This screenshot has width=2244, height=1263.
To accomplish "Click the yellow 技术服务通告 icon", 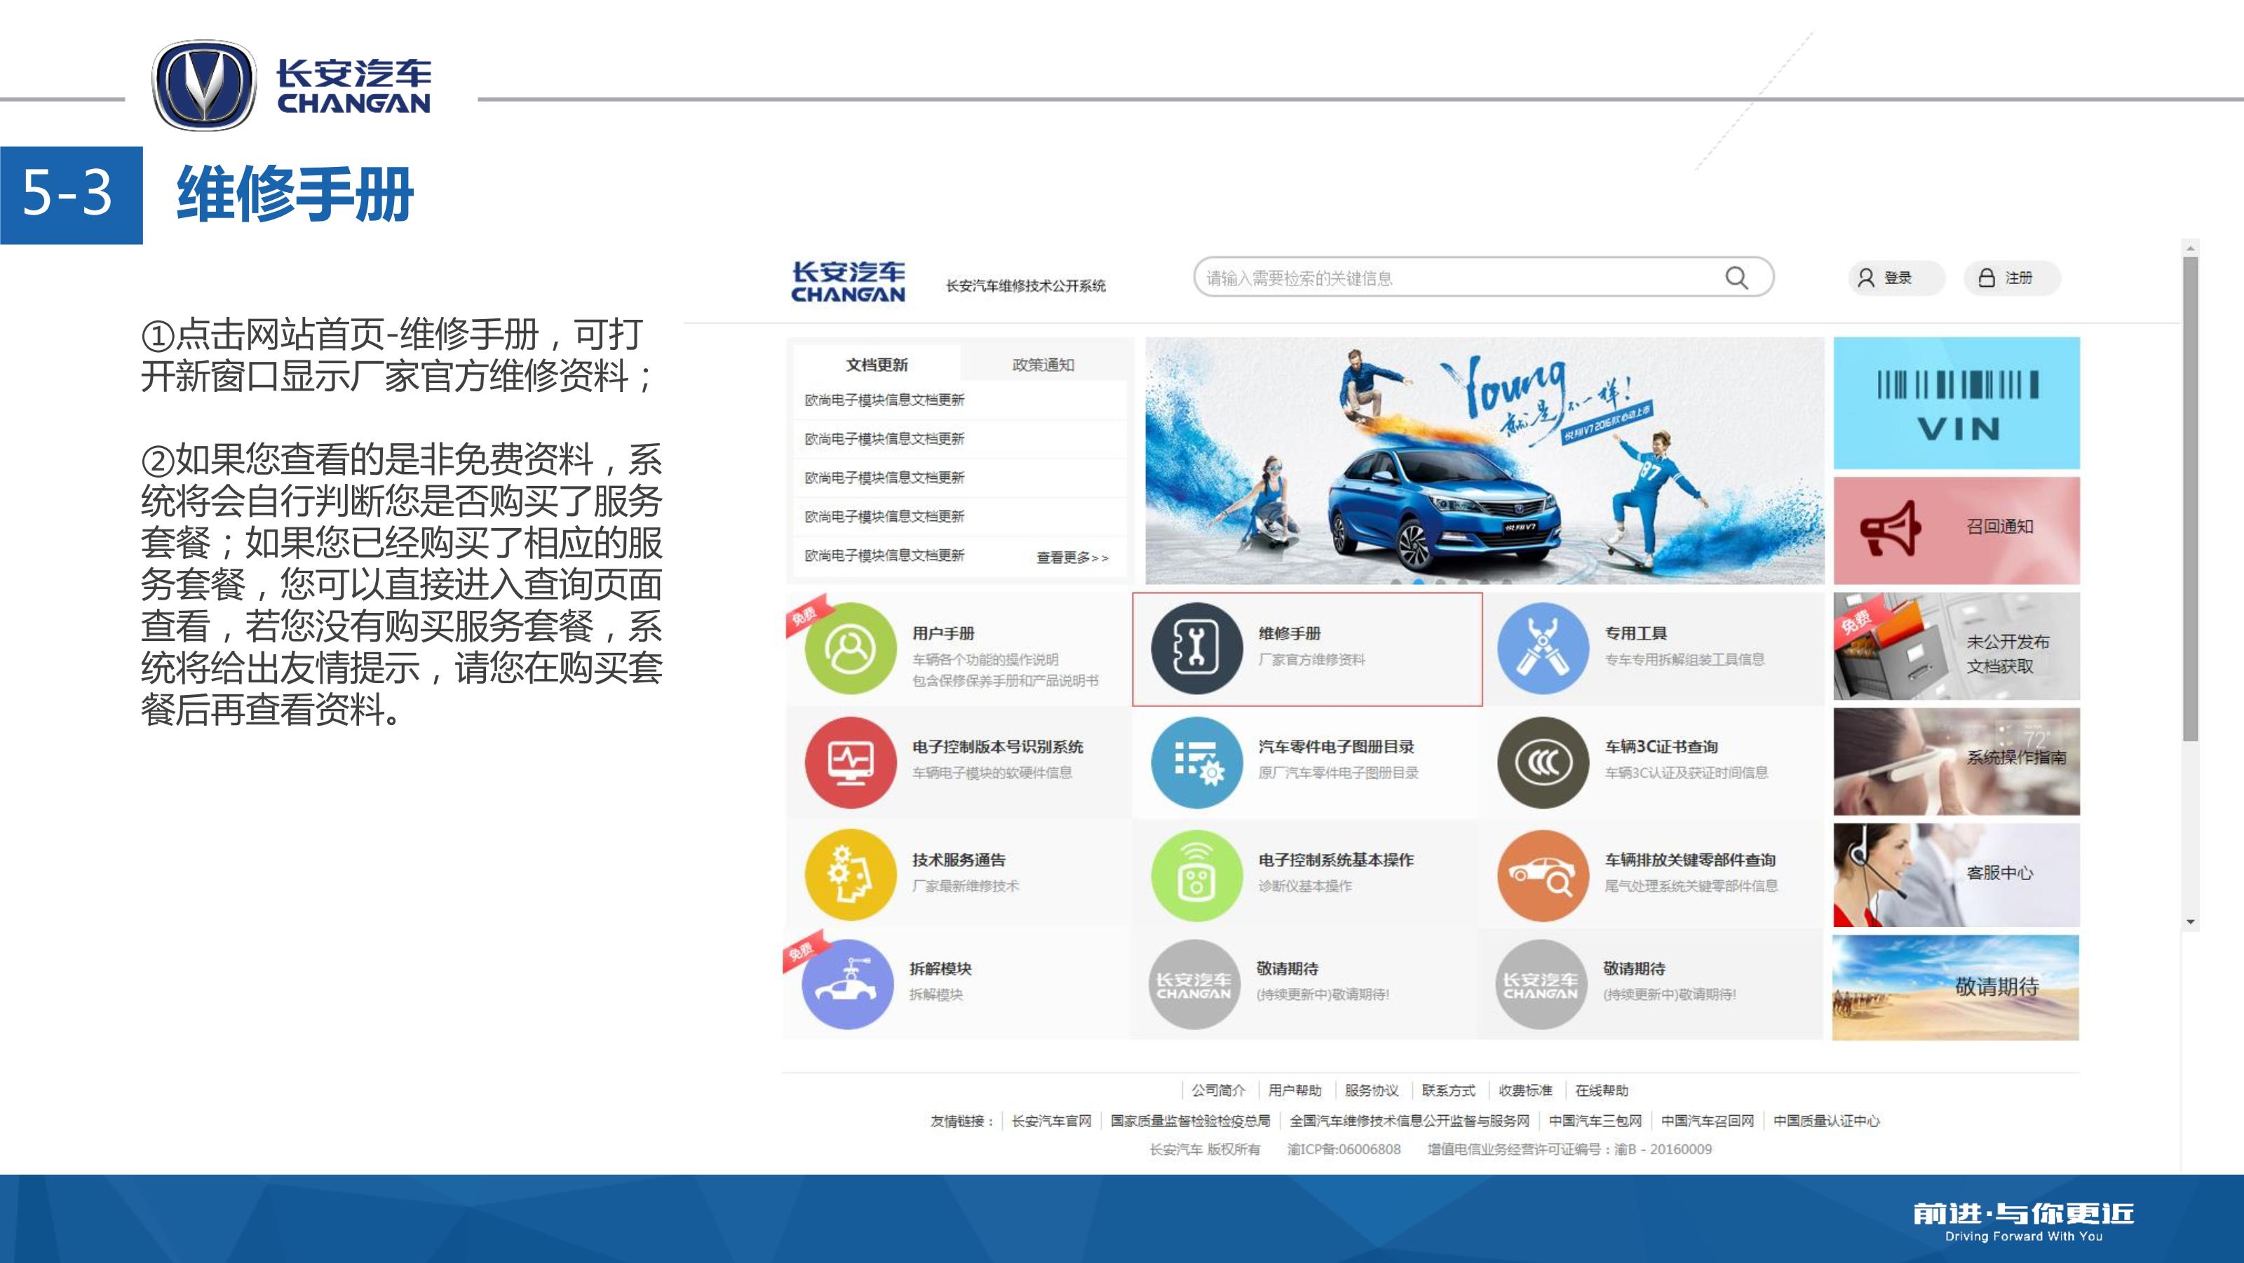I will [x=850, y=874].
